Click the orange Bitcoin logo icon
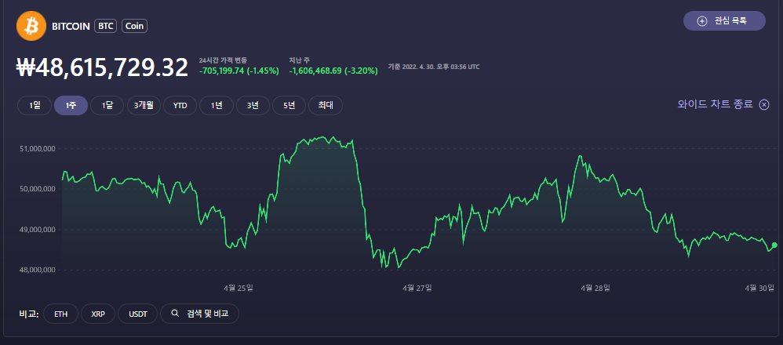Viewport: 783px width, 345px height. point(31,26)
